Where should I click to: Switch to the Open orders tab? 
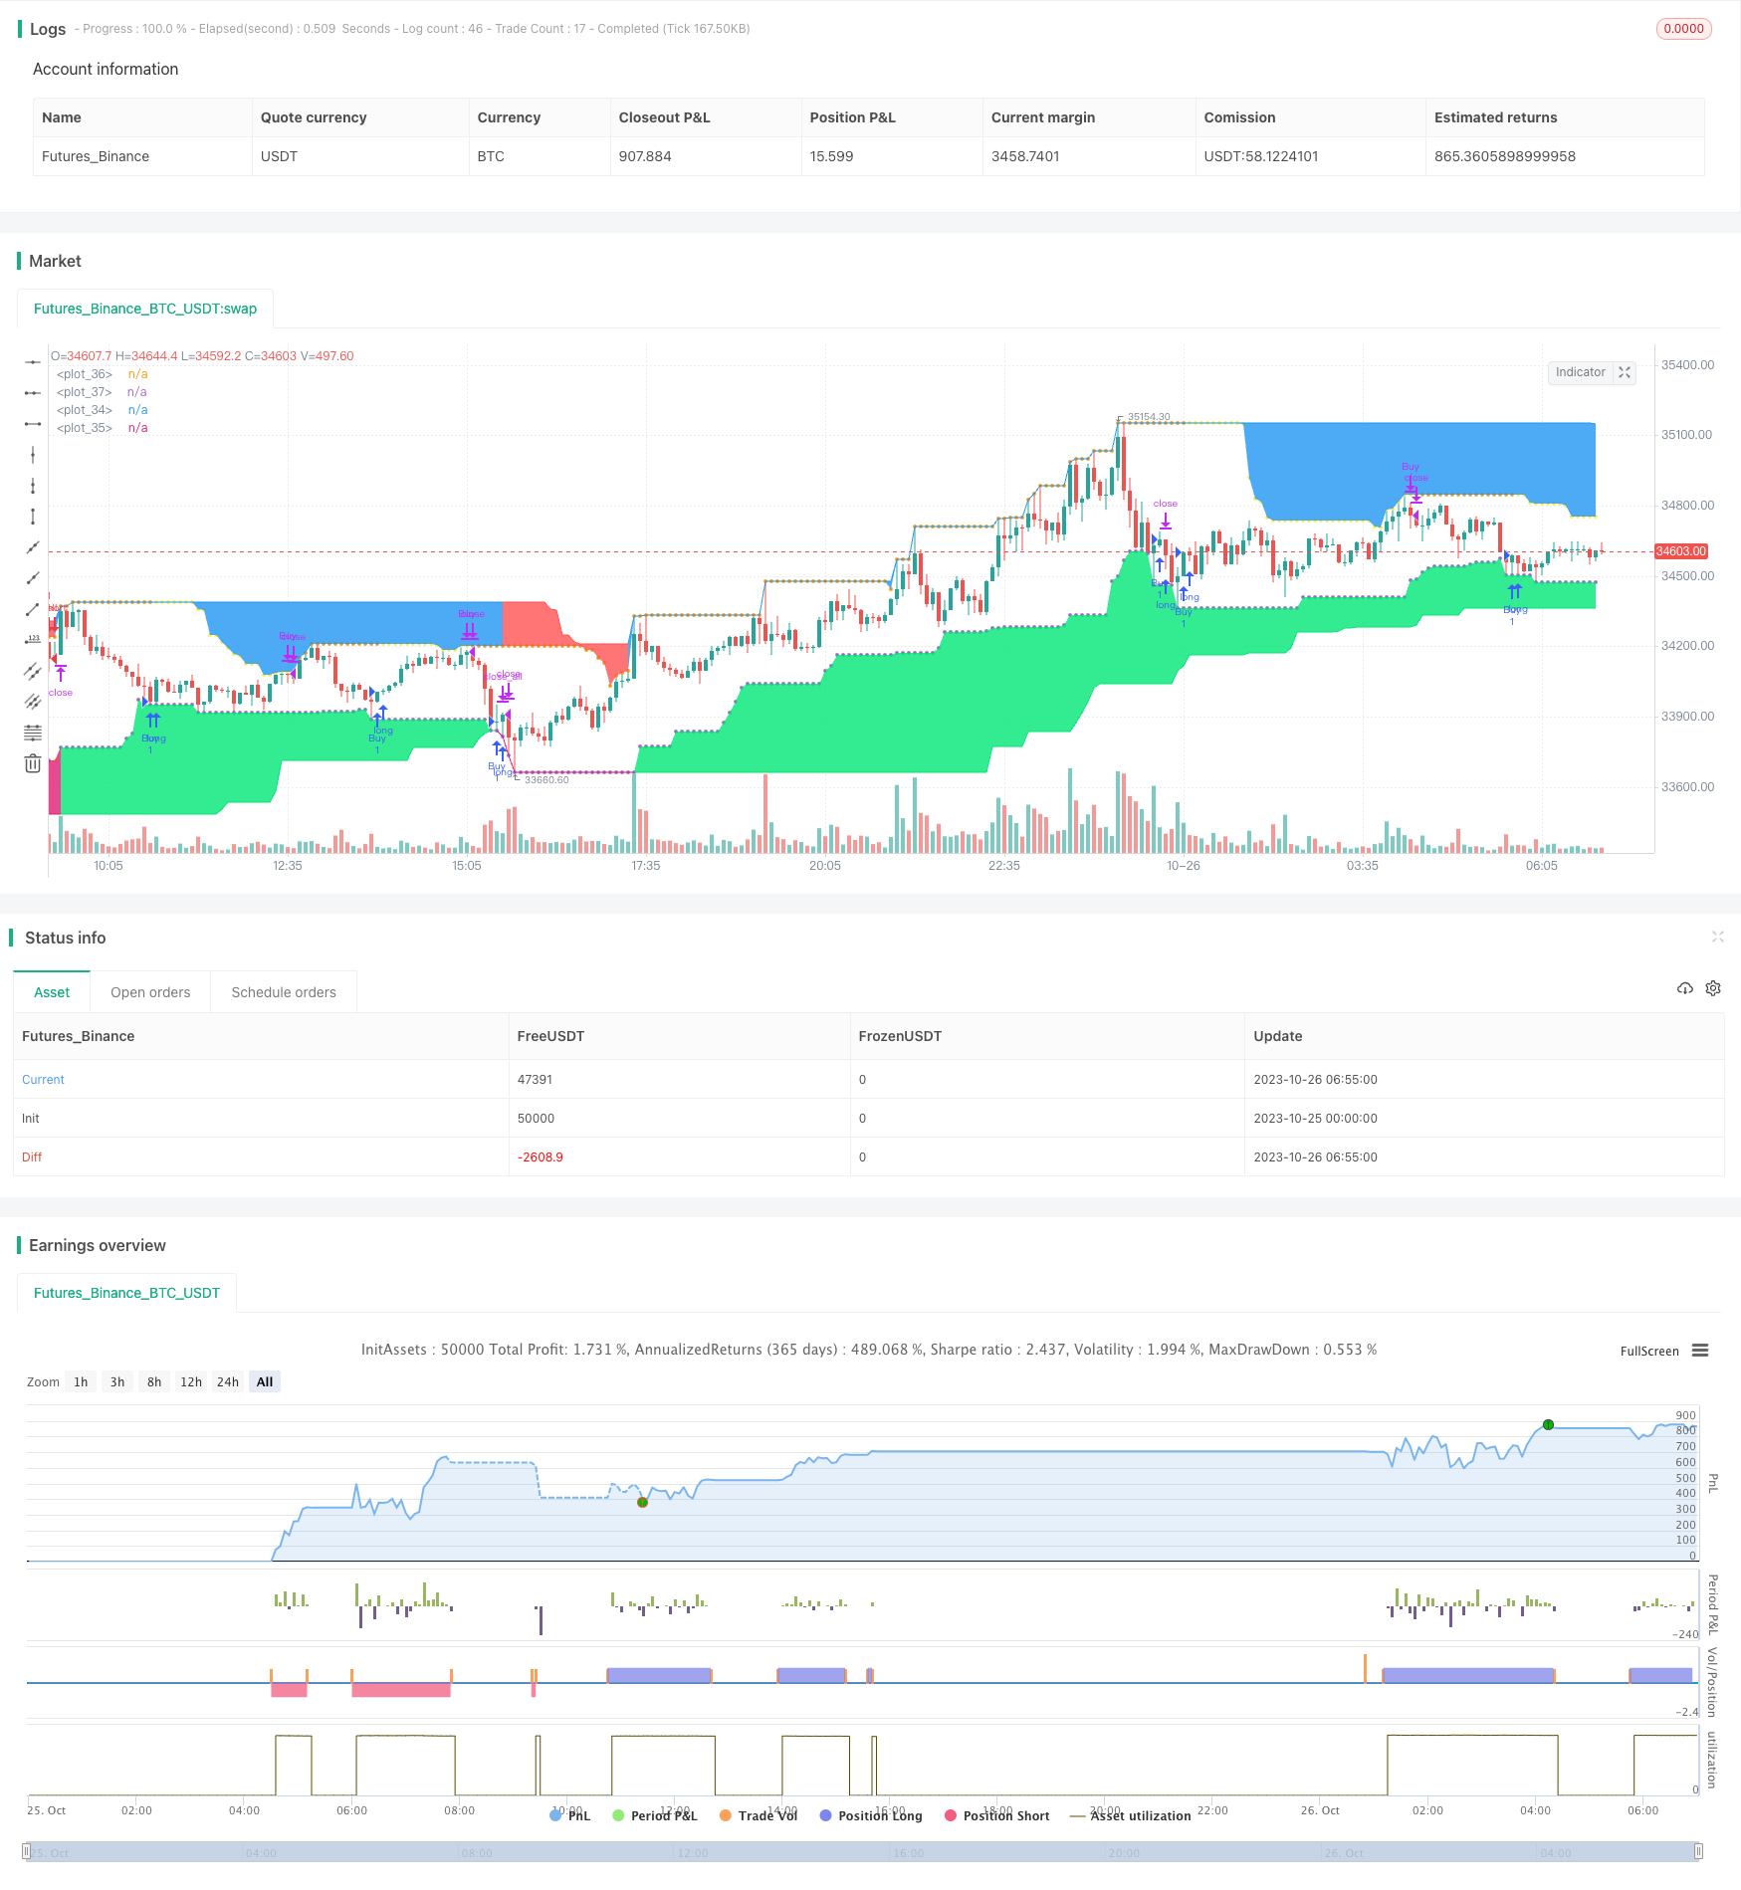click(149, 991)
